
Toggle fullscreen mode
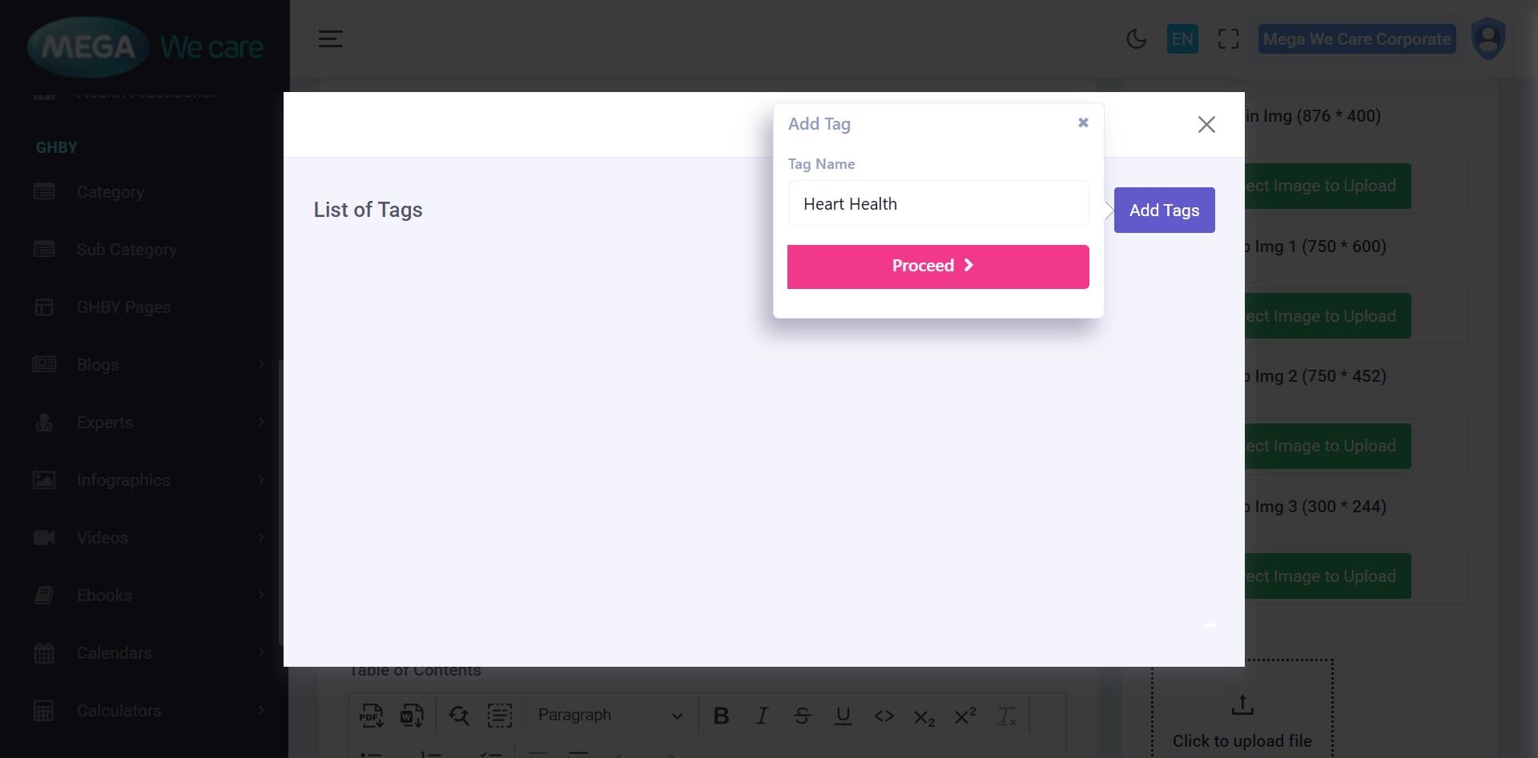pos(1228,38)
